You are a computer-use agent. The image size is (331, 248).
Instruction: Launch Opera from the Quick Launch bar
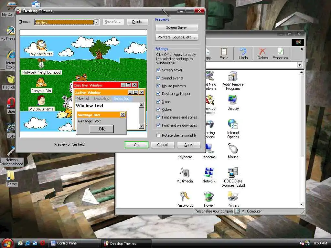click(x=42, y=243)
